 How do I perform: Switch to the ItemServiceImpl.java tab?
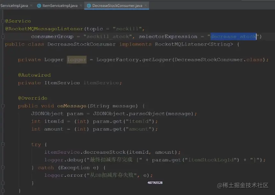click(60, 6)
